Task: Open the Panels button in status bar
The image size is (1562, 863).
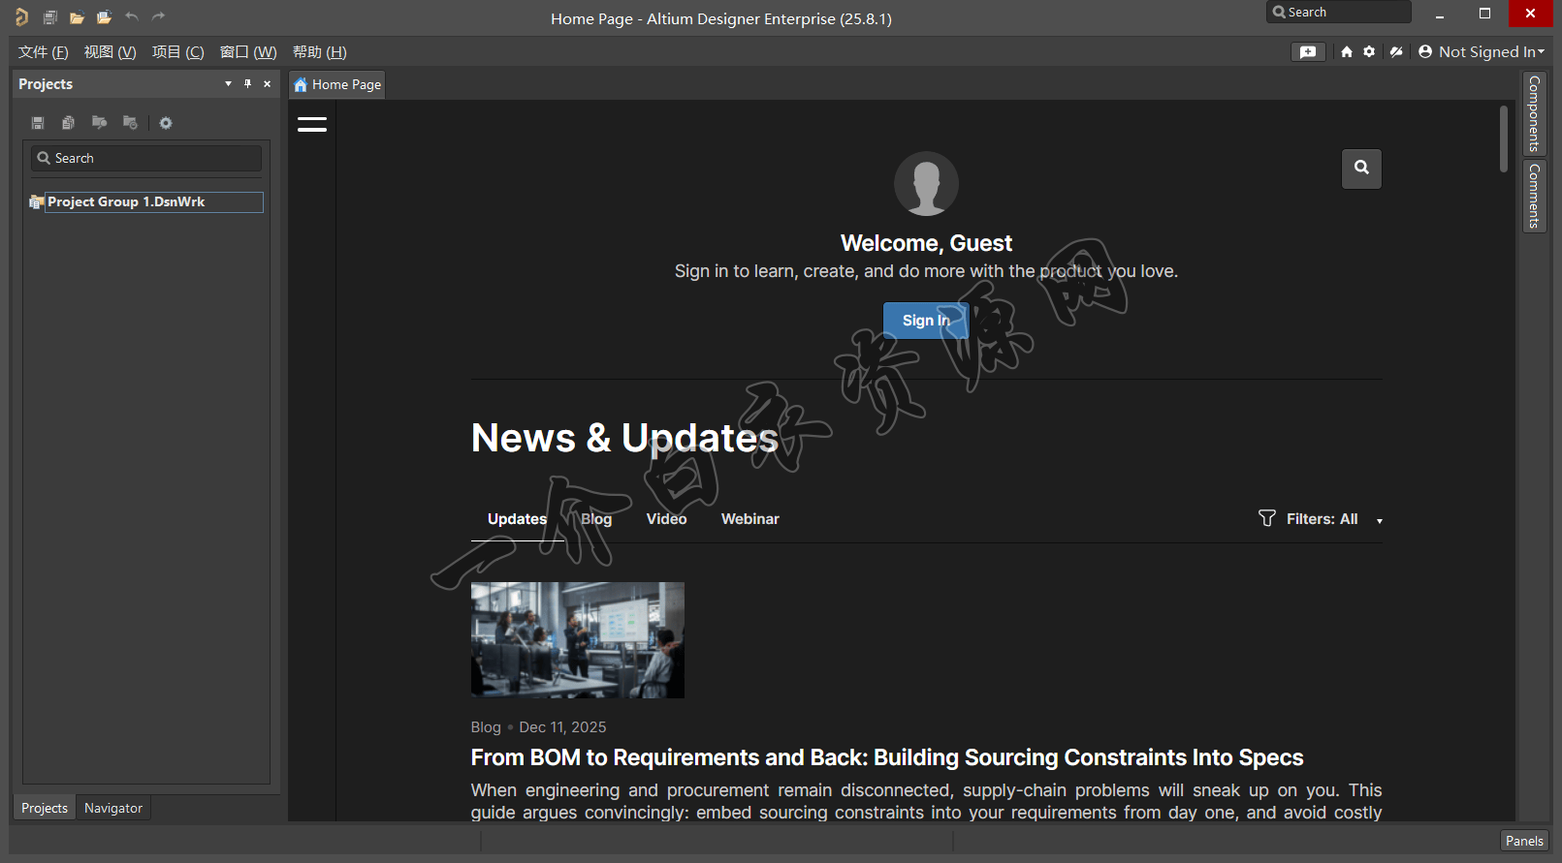Action: coord(1523,841)
